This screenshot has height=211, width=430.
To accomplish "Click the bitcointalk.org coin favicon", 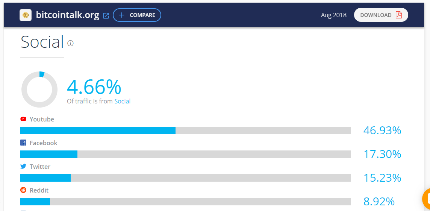I will [x=26, y=15].
